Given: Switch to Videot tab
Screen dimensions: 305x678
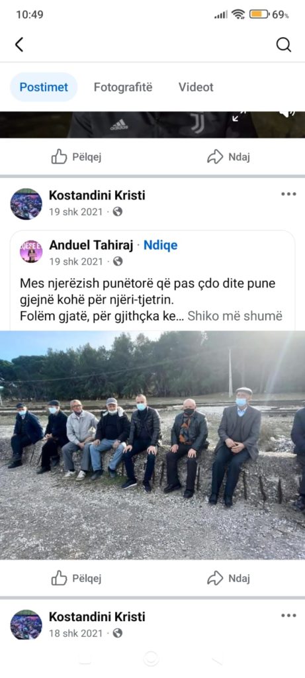Looking at the screenshot, I should point(196,87).
